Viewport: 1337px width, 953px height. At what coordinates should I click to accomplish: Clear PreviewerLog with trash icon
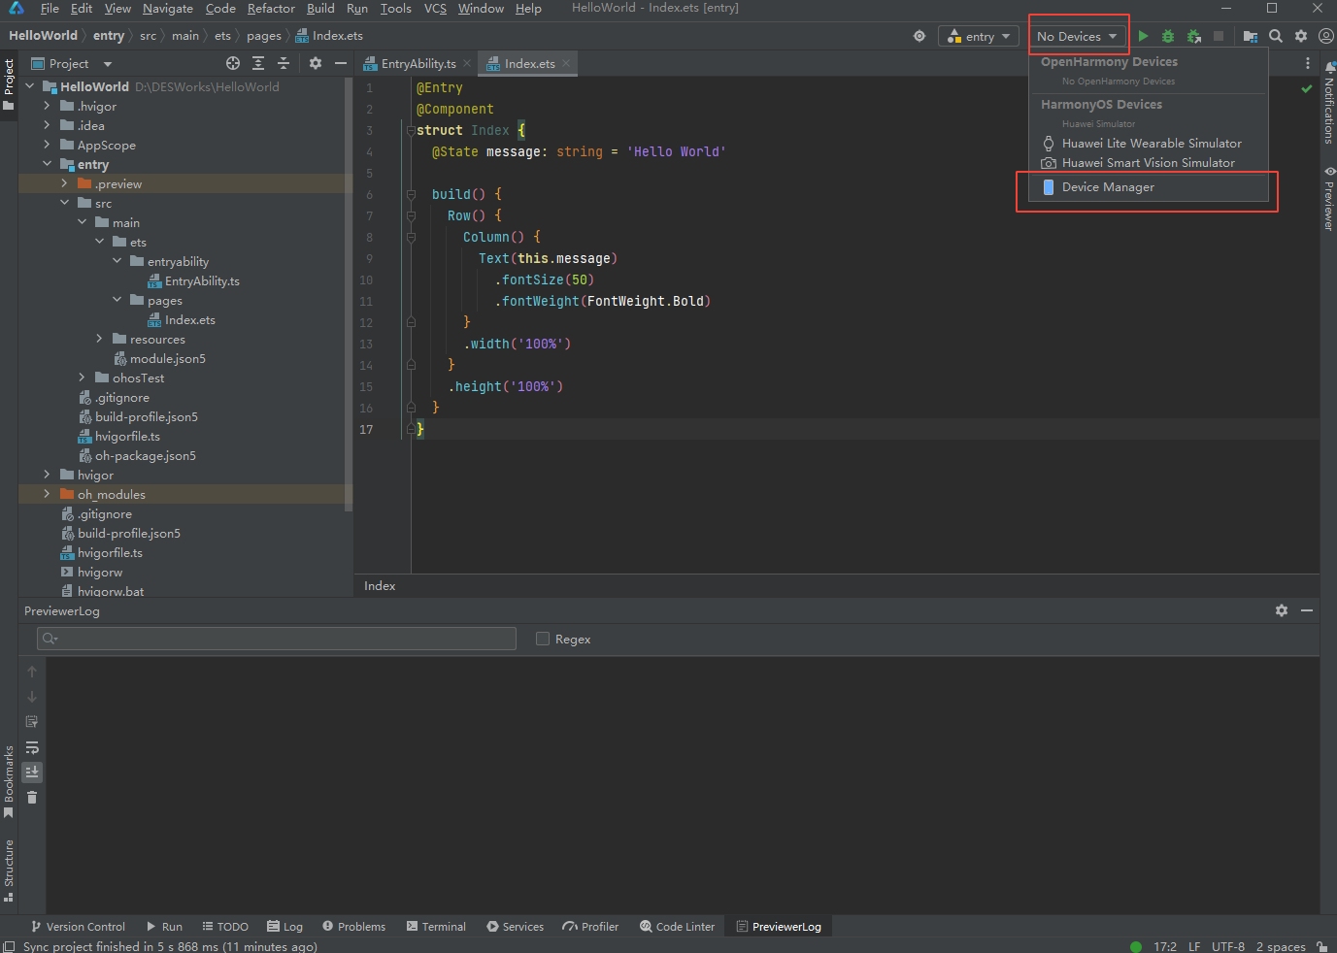32,798
